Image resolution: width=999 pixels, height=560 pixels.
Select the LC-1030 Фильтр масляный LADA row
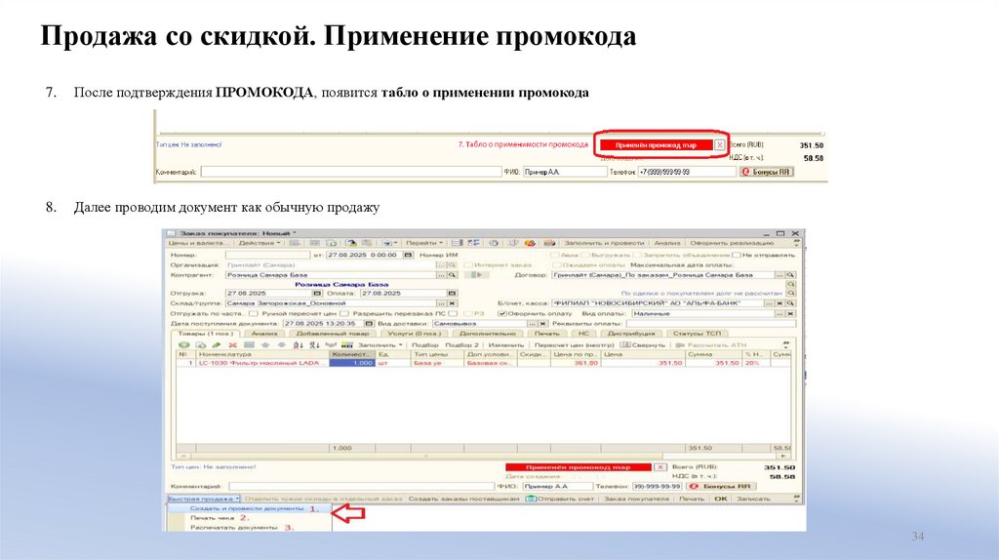(x=483, y=363)
